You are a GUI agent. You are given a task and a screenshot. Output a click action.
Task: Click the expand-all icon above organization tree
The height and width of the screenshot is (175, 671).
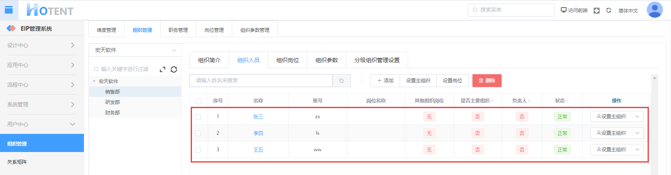[x=163, y=69]
